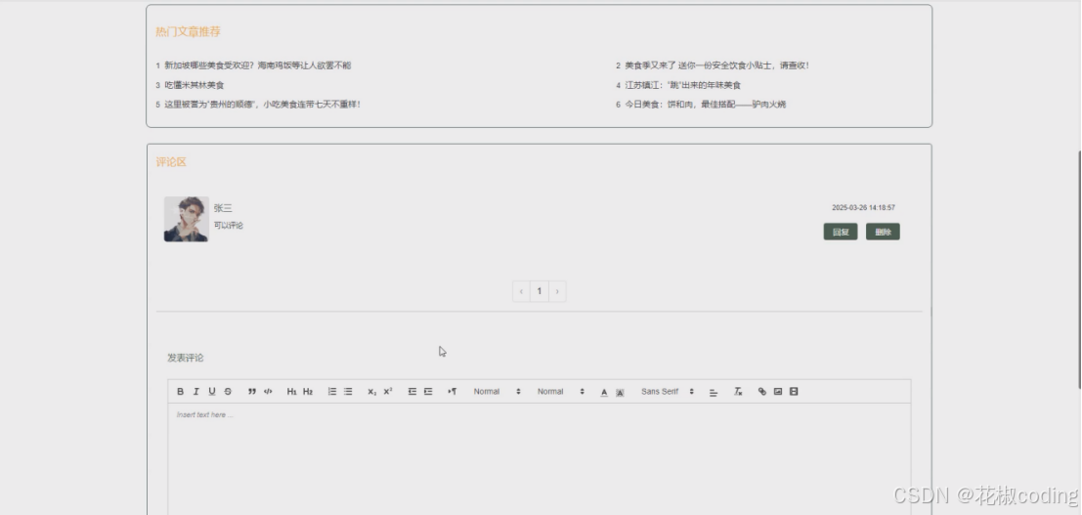Screen dimensions: 1082x515
Task: Open article 江苏镇江 年味美食
Action: [682, 85]
